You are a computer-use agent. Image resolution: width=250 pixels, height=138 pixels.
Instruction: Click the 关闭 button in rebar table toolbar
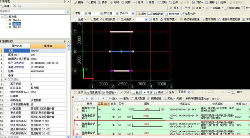[x=179, y=98]
